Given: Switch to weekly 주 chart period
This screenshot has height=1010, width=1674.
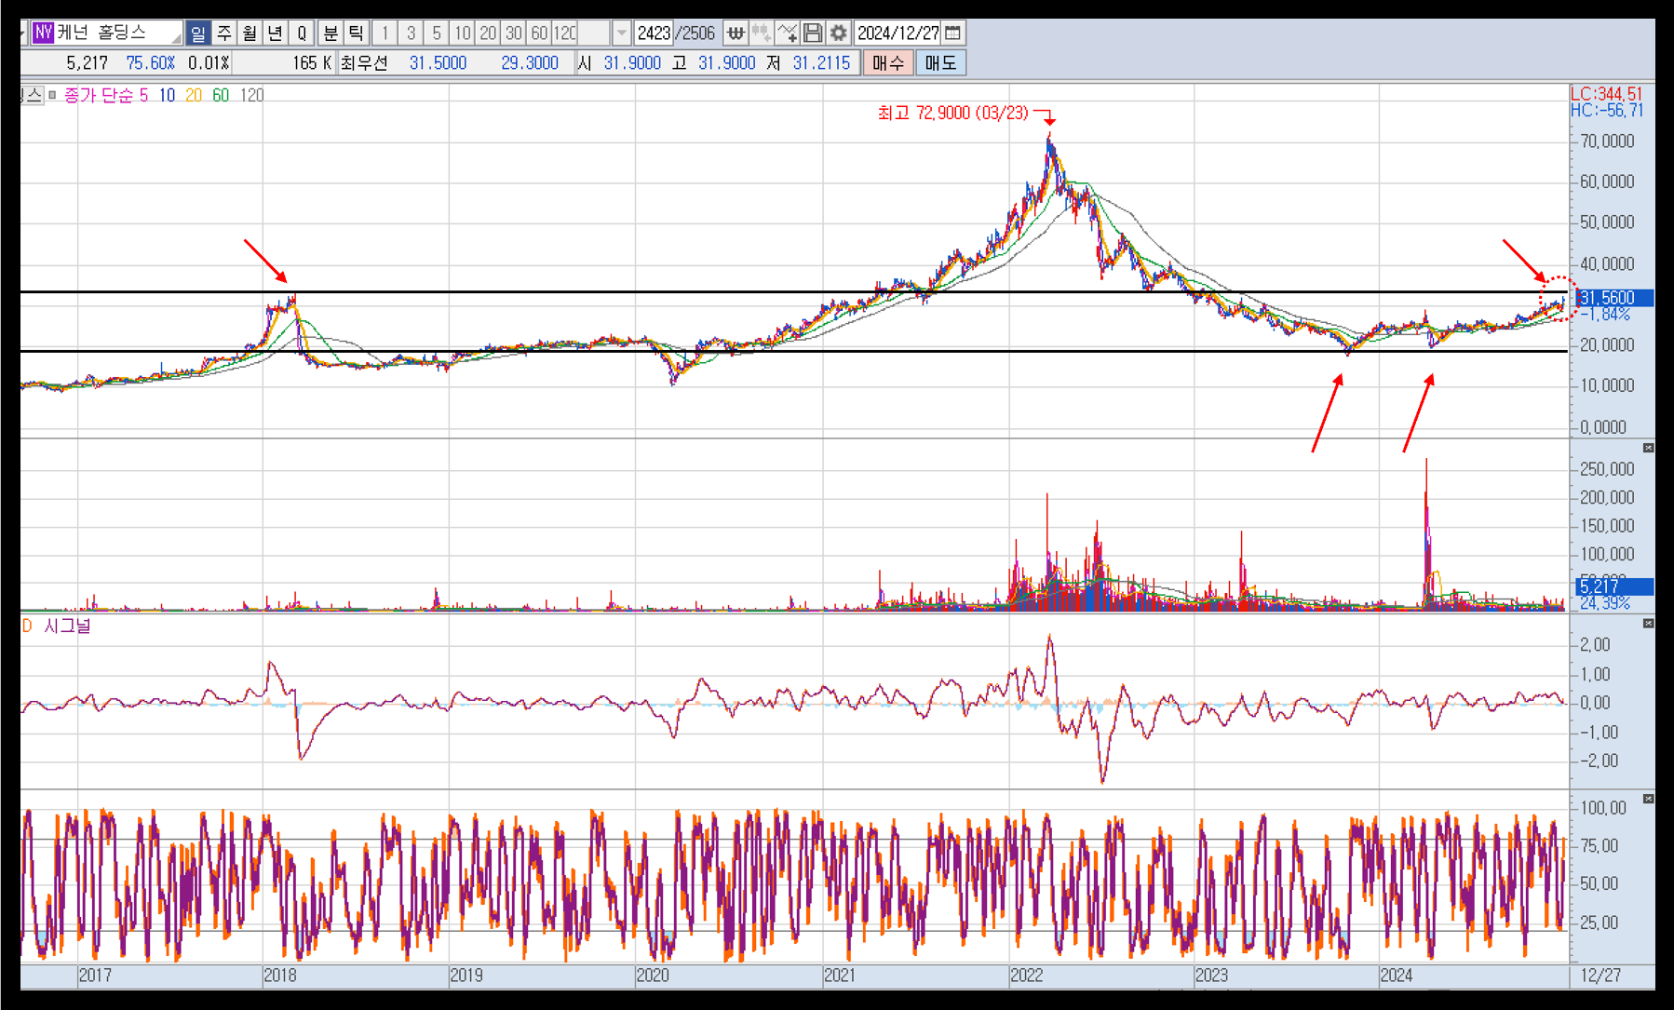Looking at the screenshot, I should click(x=223, y=34).
